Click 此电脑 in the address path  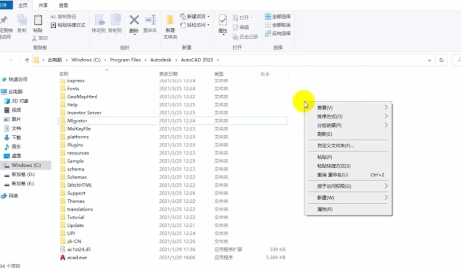(x=55, y=60)
